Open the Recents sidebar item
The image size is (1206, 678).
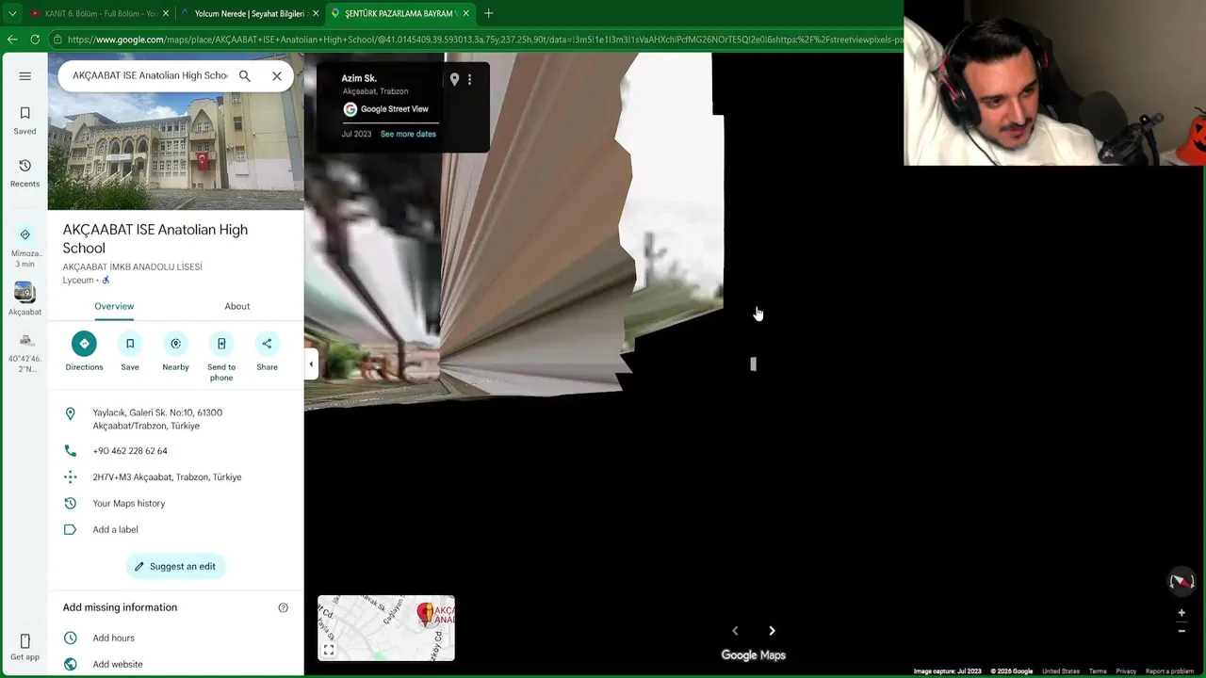click(x=24, y=173)
